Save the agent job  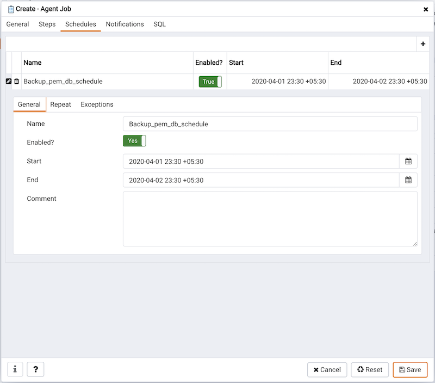[410, 370]
